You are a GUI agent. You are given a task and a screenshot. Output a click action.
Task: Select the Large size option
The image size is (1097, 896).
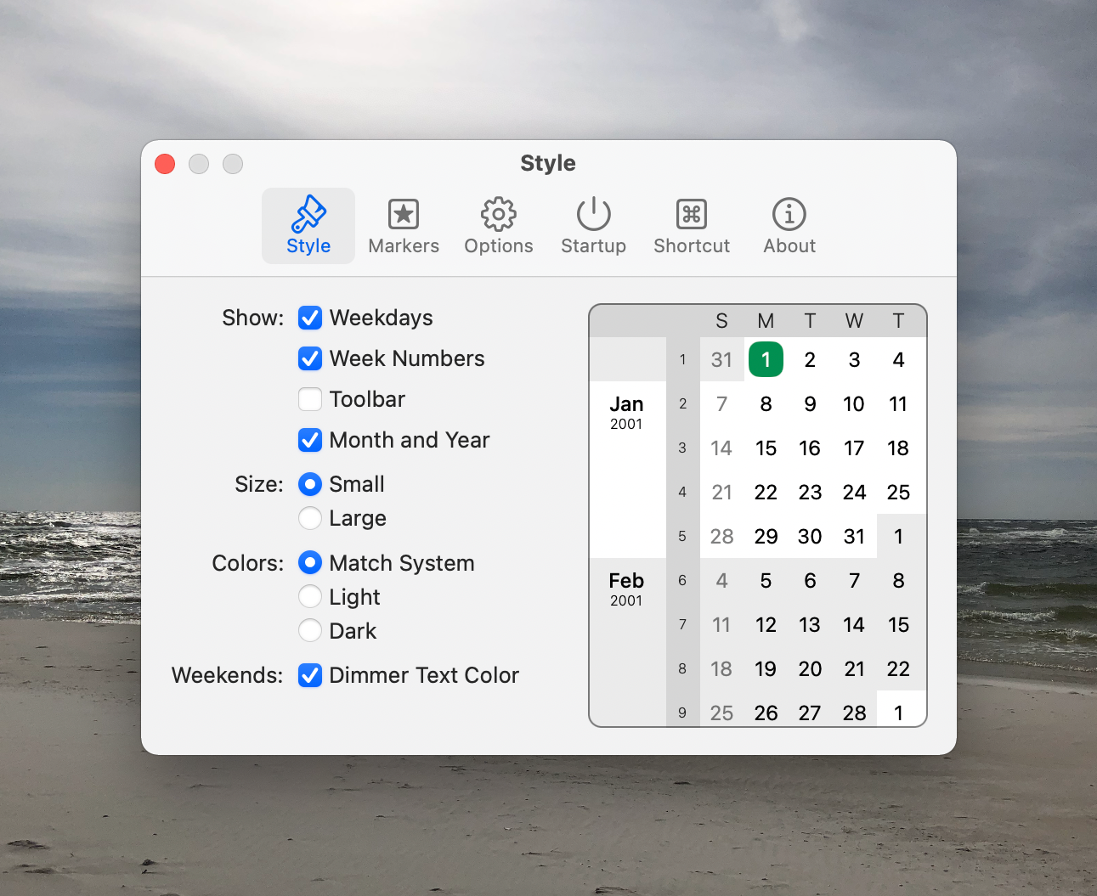[x=310, y=518]
